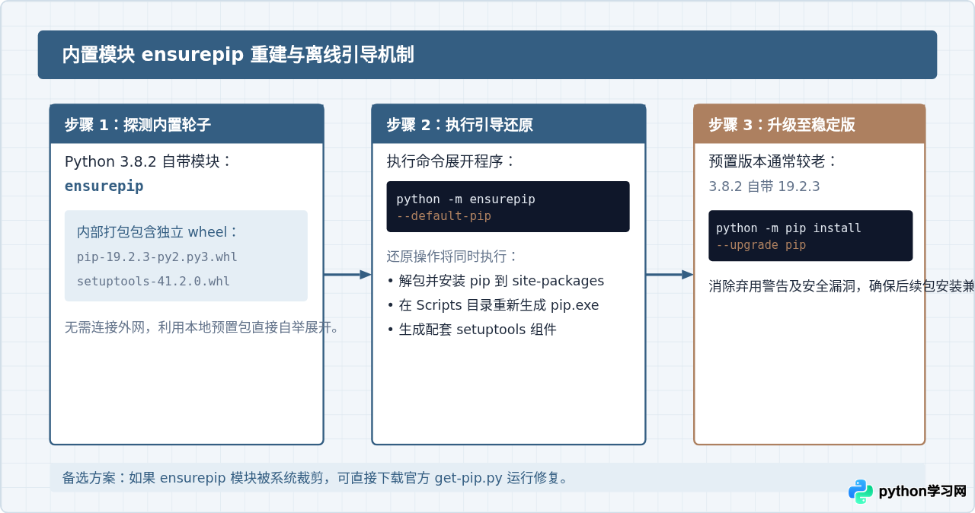Click the code line 'python -m pip install'
Image resolution: width=975 pixels, height=513 pixels.
788,228
